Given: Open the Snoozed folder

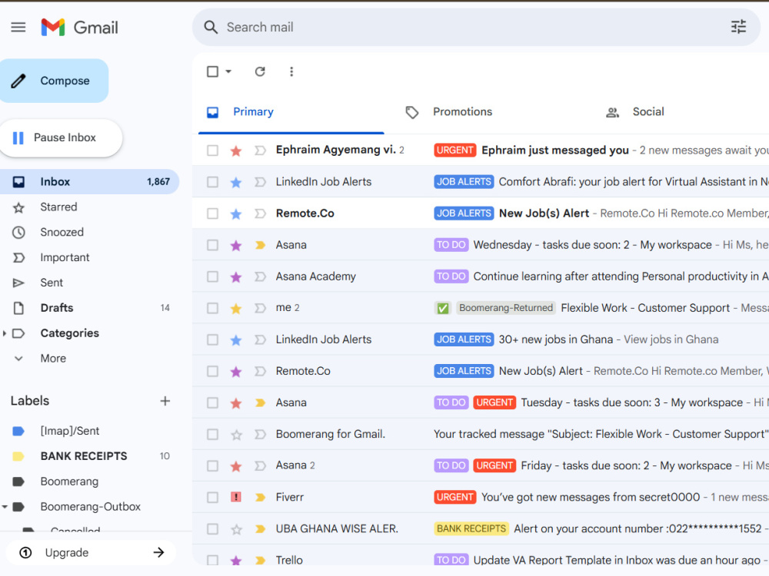Looking at the screenshot, I should coord(62,232).
